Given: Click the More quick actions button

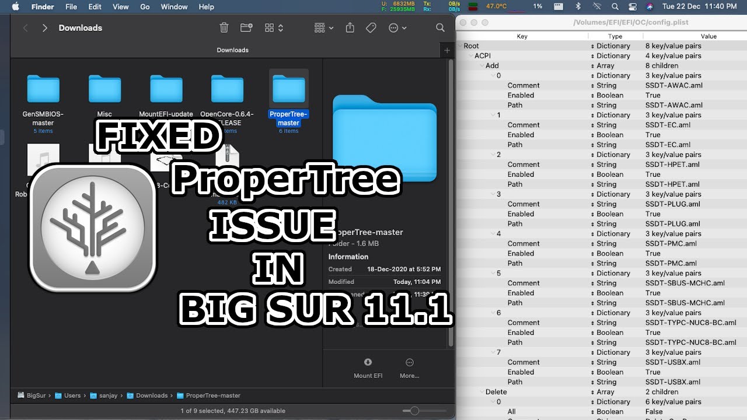Looking at the screenshot, I should click(409, 368).
